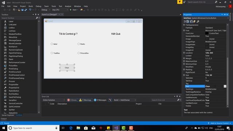Click the Task View taskbar icon
The image size is (233, 131).
pos(63,128)
